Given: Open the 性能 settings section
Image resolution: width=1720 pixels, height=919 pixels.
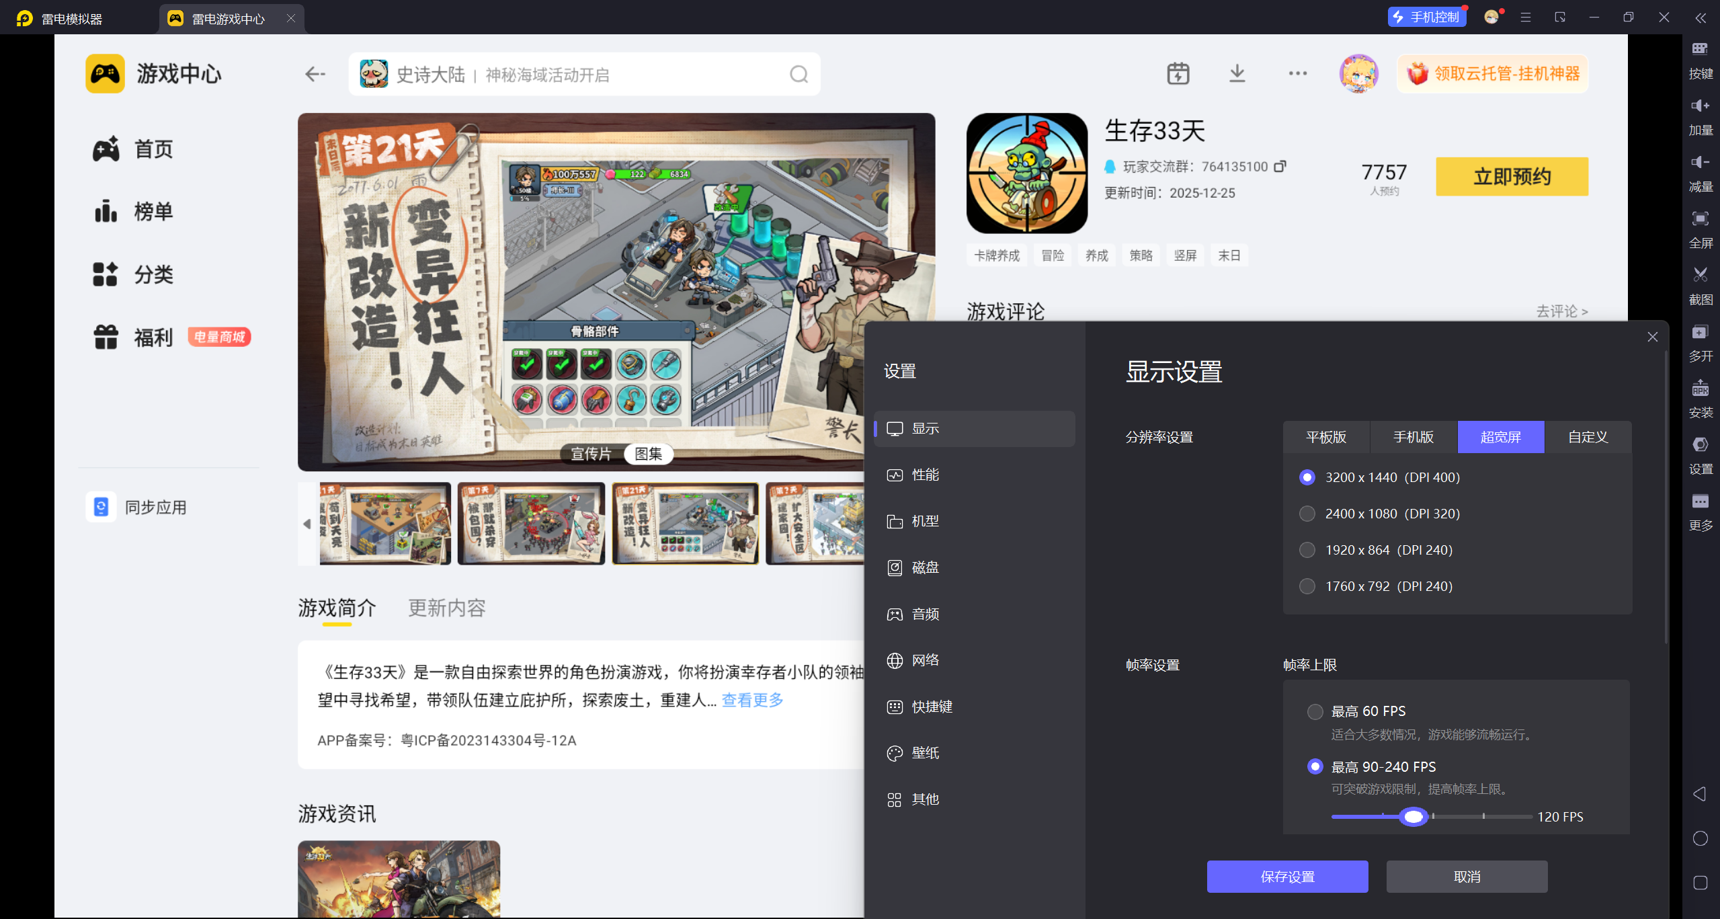Looking at the screenshot, I should pos(925,475).
